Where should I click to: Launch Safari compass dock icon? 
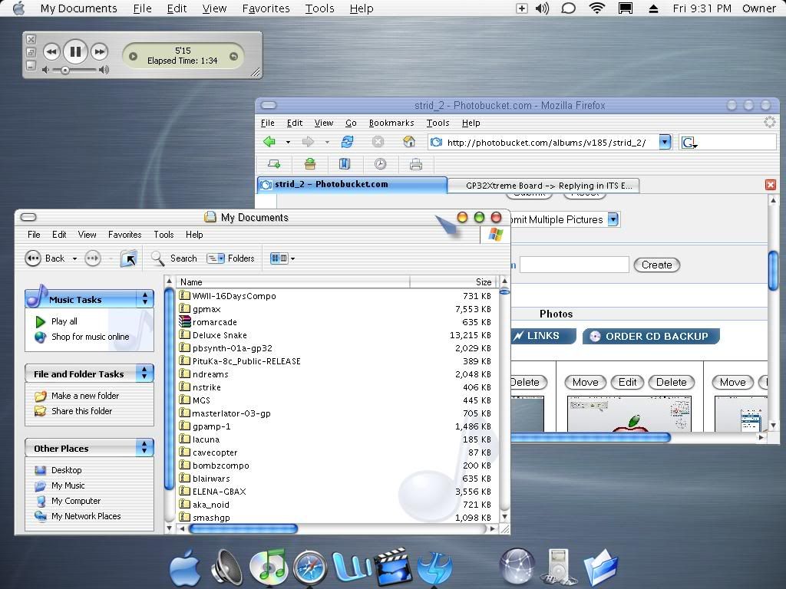click(x=310, y=568)
